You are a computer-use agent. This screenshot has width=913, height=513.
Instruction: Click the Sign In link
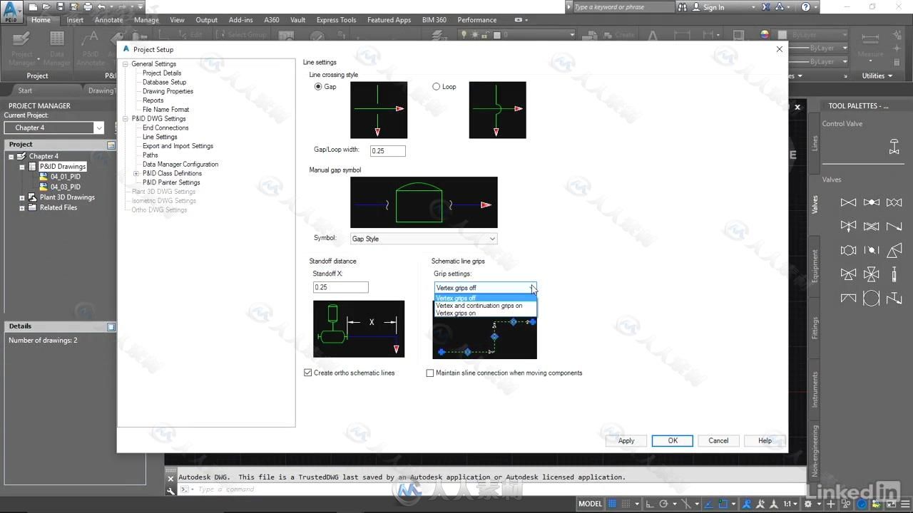click(713, 7)
